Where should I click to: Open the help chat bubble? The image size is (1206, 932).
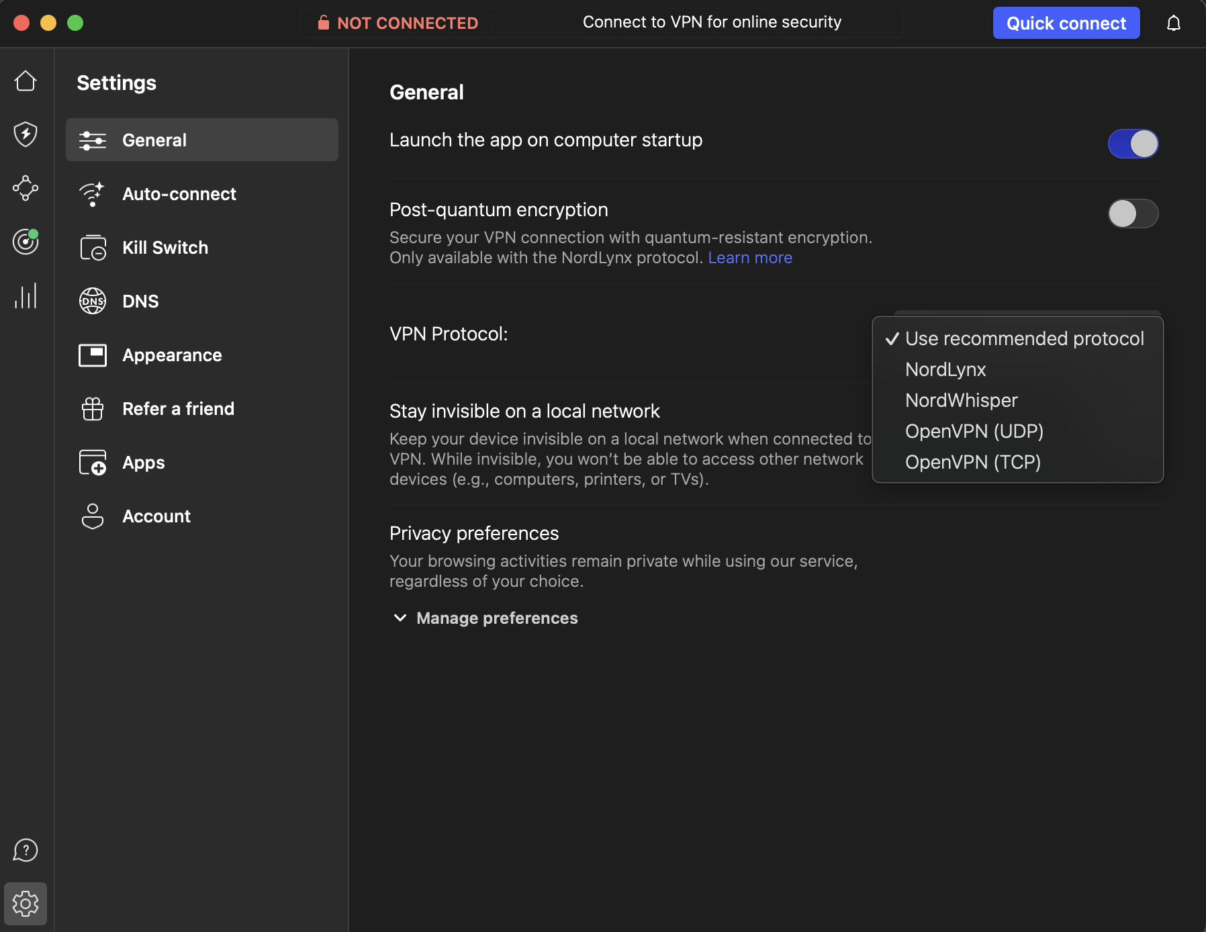[x=26, y=849]
